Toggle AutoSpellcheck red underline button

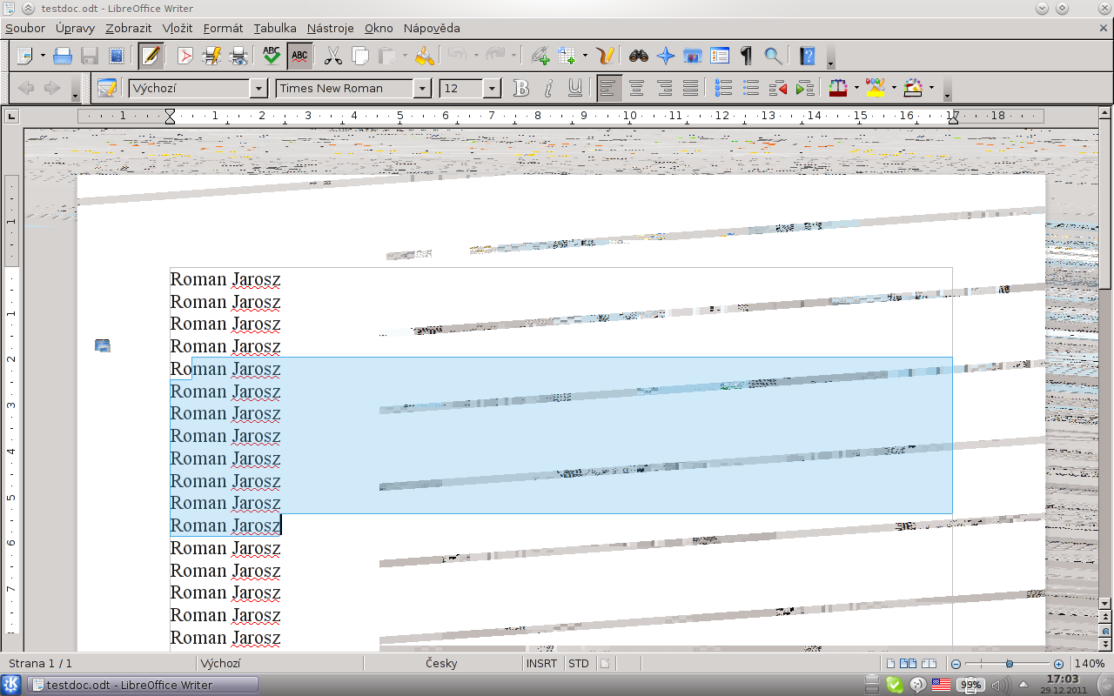[299, 57]
